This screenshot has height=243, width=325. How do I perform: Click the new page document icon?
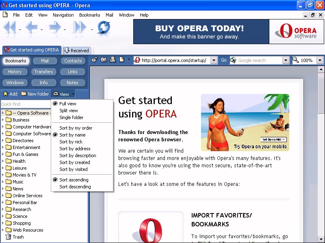(x=121, y=60)
